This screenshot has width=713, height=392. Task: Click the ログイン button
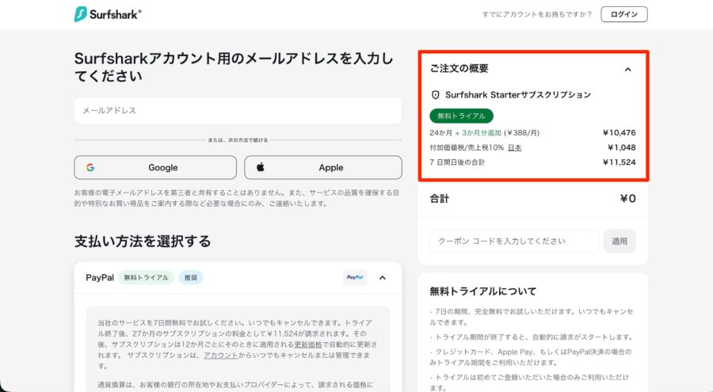click(x=624, y=14)
